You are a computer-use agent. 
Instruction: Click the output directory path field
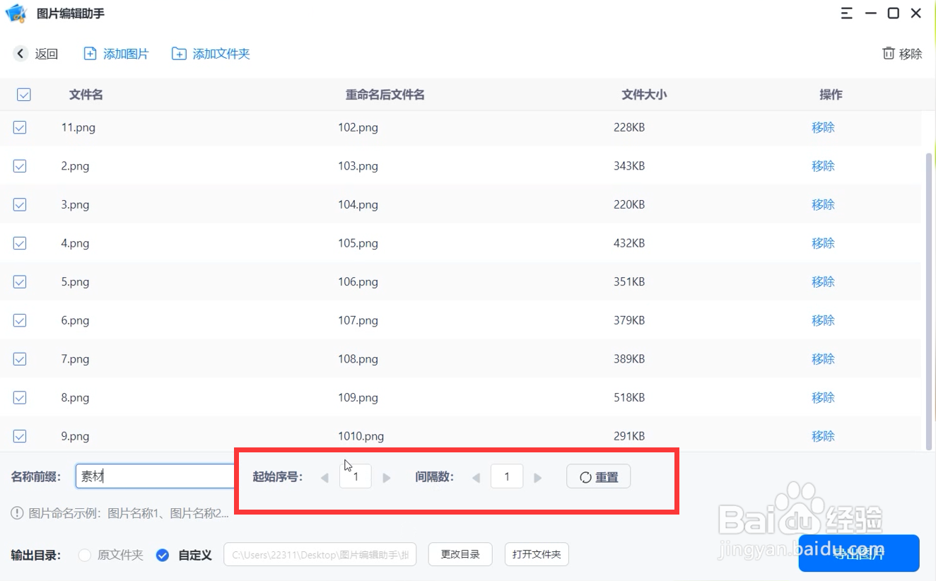pos(320,554)
